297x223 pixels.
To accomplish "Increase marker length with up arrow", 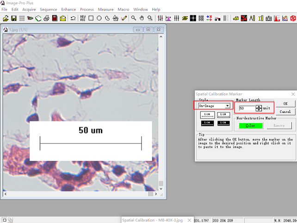I will click(x=259, y=106).
